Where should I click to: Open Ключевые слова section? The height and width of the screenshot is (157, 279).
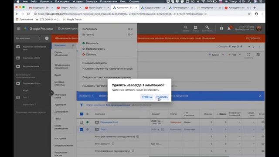pos(60,96)
